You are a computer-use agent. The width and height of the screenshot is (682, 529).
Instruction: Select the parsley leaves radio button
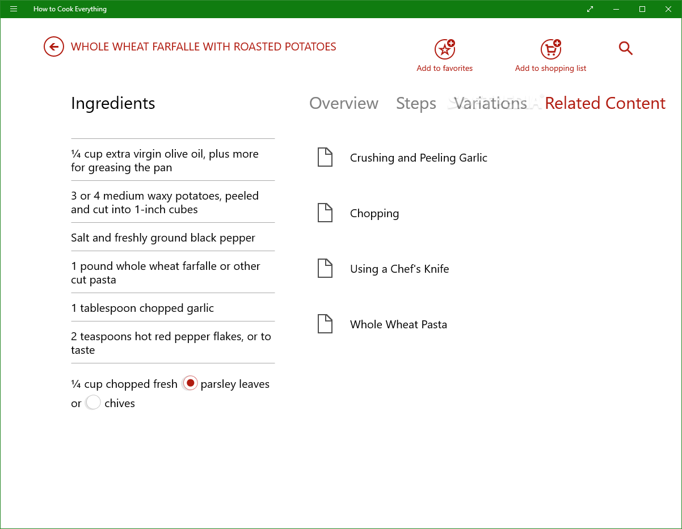click(190, 383)
